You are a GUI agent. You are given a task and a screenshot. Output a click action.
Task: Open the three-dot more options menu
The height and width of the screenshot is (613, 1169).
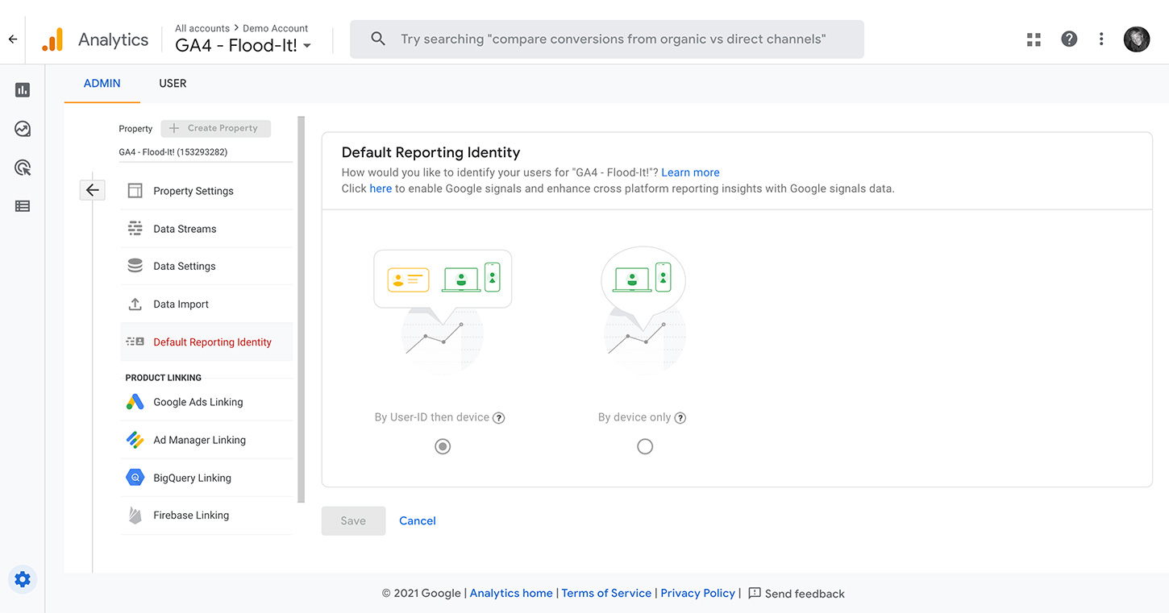pos(1101,39)
